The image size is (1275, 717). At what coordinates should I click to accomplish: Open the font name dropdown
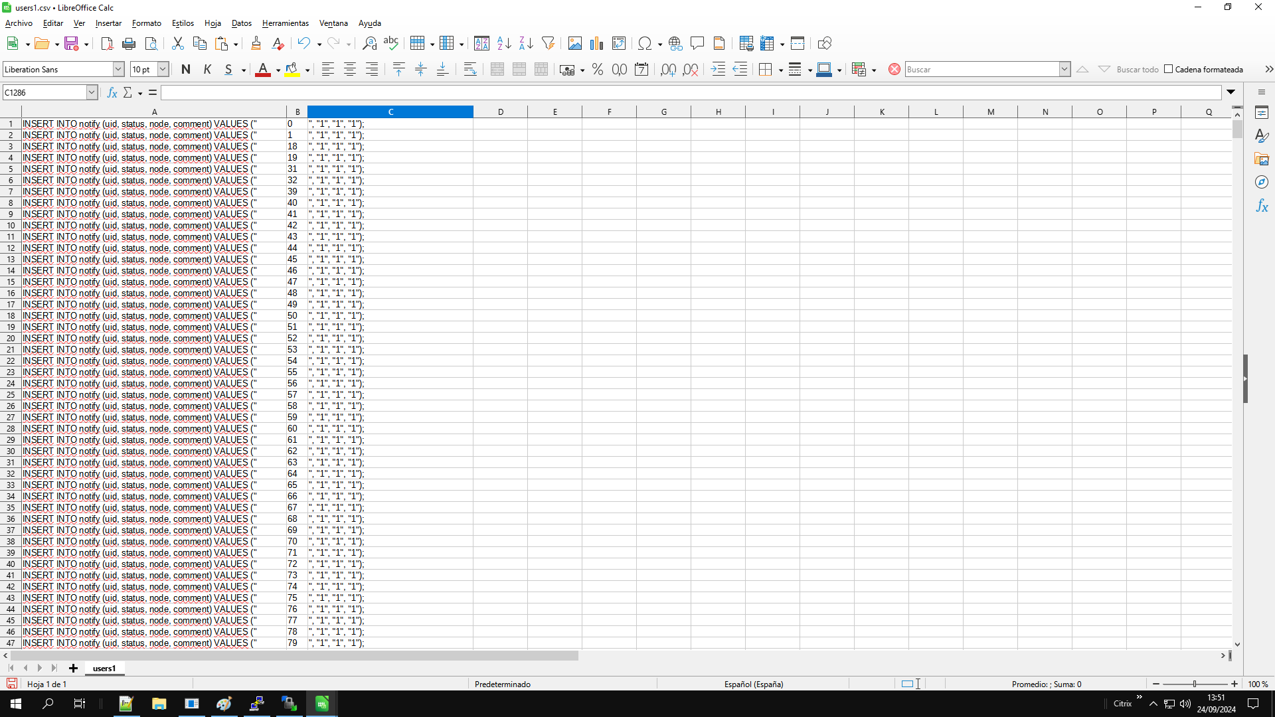(x=118, y=69)
